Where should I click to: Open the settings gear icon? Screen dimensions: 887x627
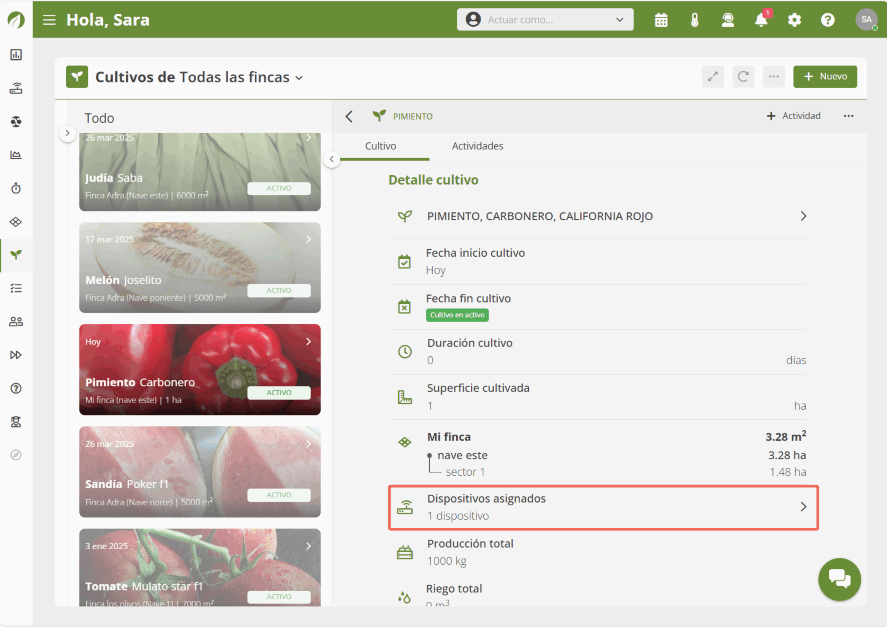794,20
